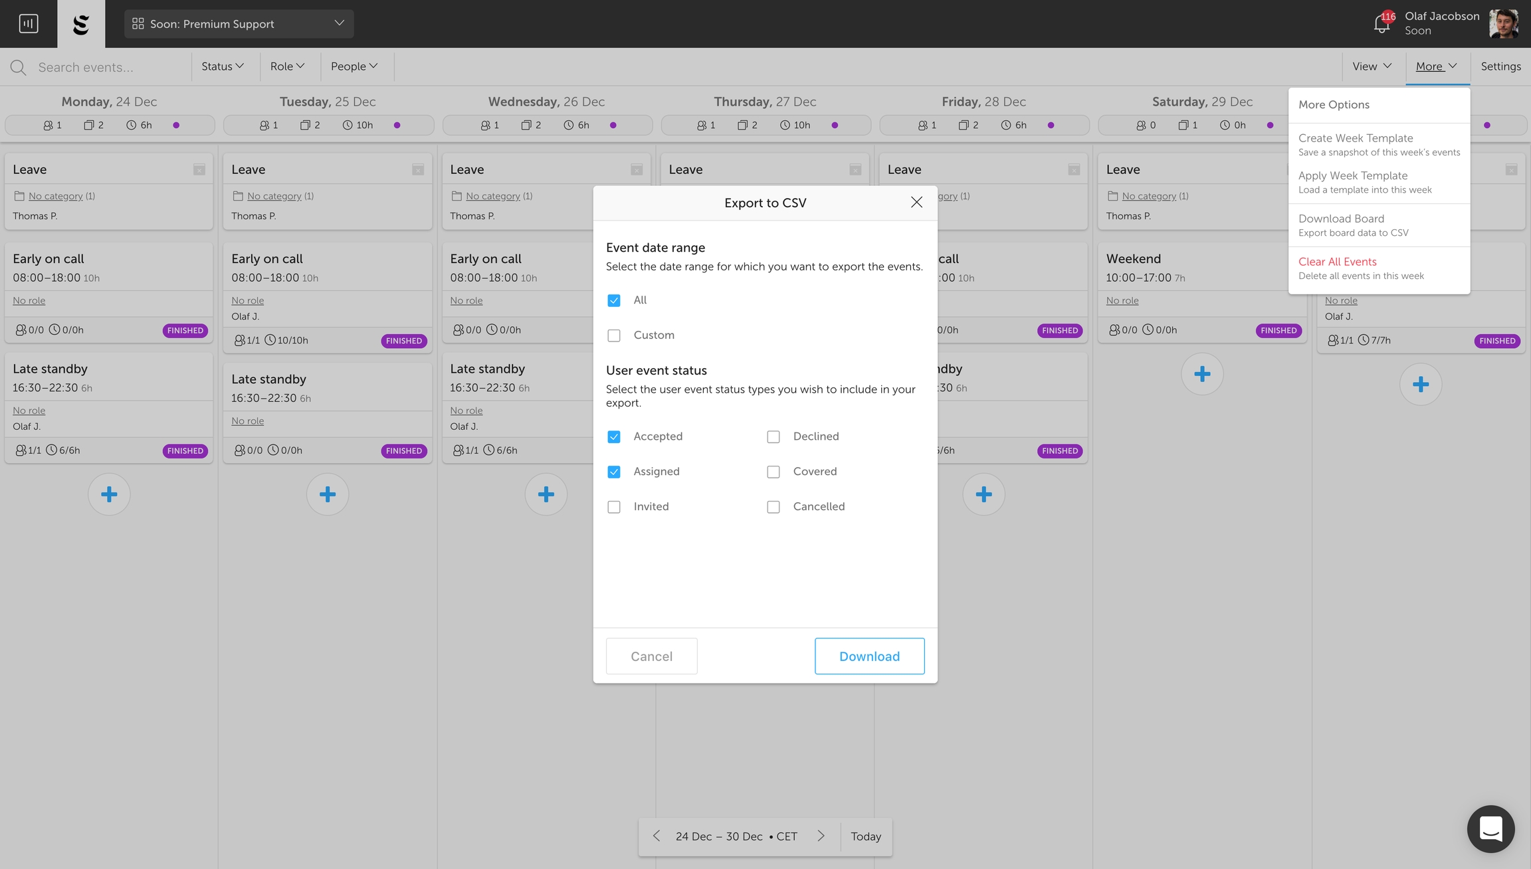Enable the Custom date range checkbox
This screenshot has height=869, width=1531.
[614, 336]
